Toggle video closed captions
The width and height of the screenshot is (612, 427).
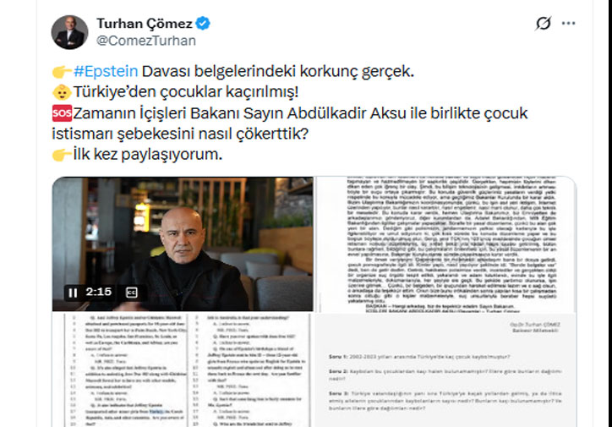[132, 293]
